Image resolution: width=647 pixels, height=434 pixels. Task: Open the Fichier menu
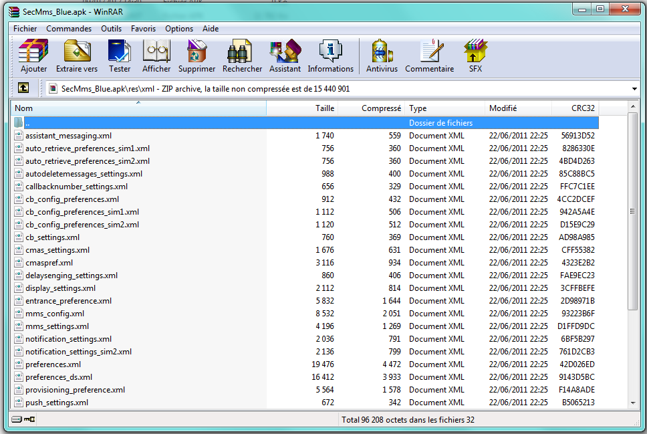[x=25, y=29]
